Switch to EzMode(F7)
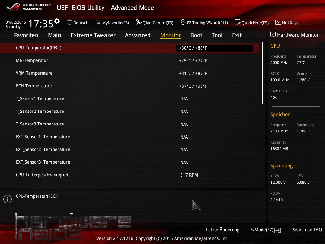The height and width of the screenshot is (244, 325). click(265, 230)
